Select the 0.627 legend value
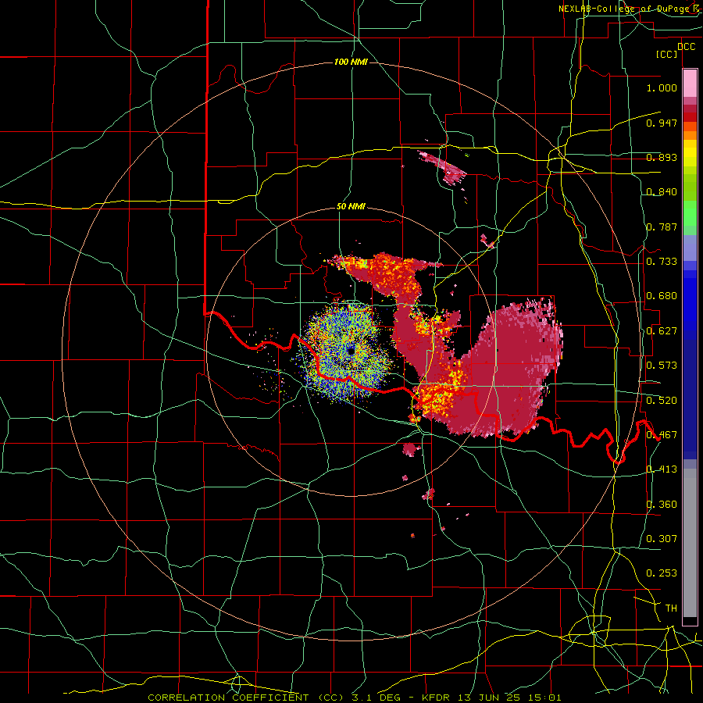 point(662,331)
